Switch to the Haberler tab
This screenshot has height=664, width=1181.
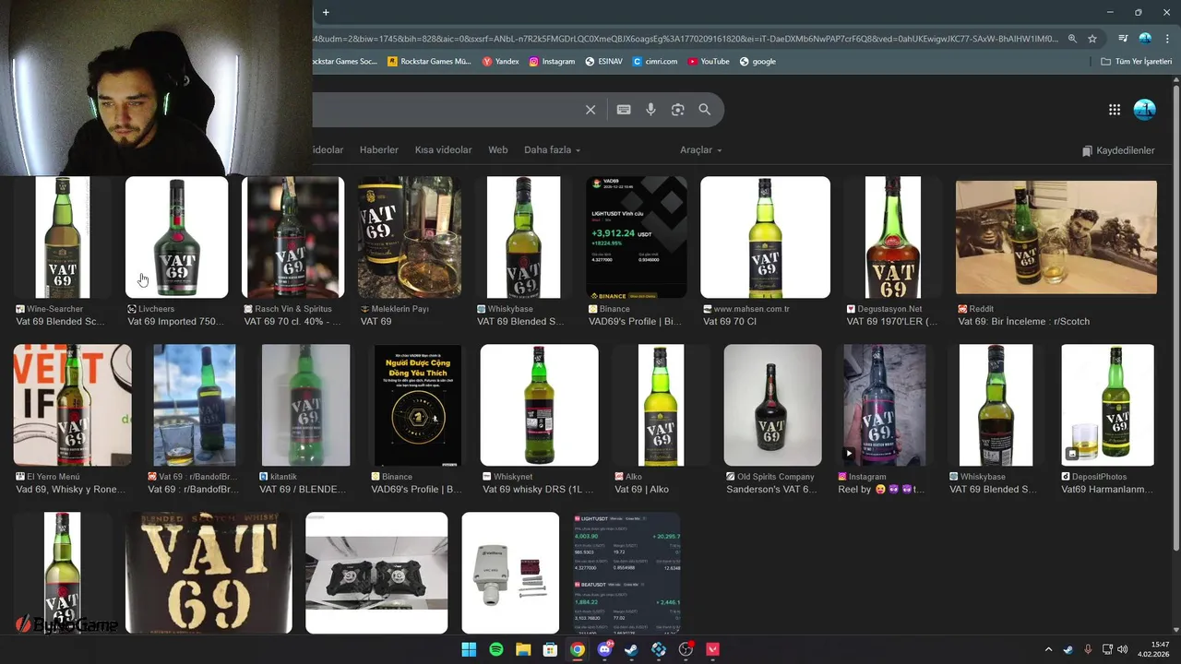[x=379, y=150]
